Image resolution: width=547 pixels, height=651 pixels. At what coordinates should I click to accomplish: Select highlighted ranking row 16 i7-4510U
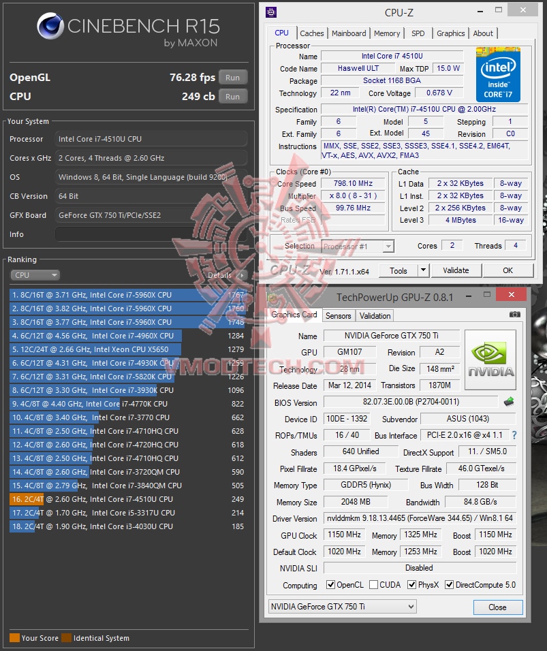[127, 499]
